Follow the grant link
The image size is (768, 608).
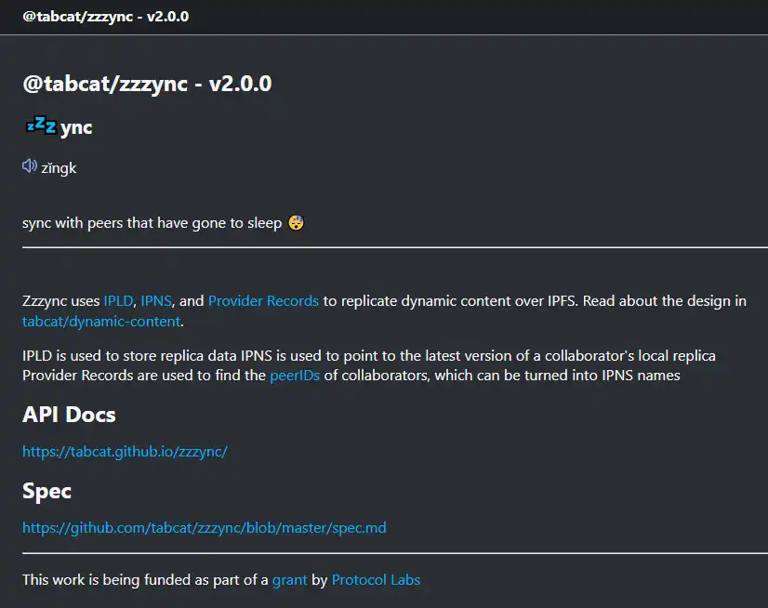tap(289, 580)
